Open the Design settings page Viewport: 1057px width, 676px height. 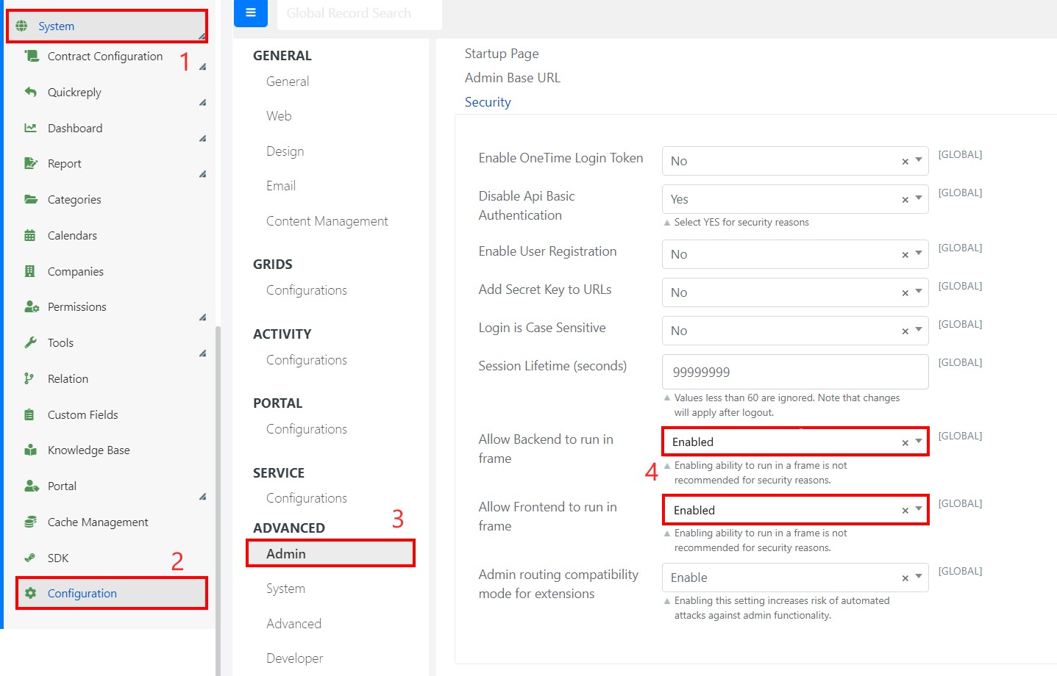tap(285, 151)
